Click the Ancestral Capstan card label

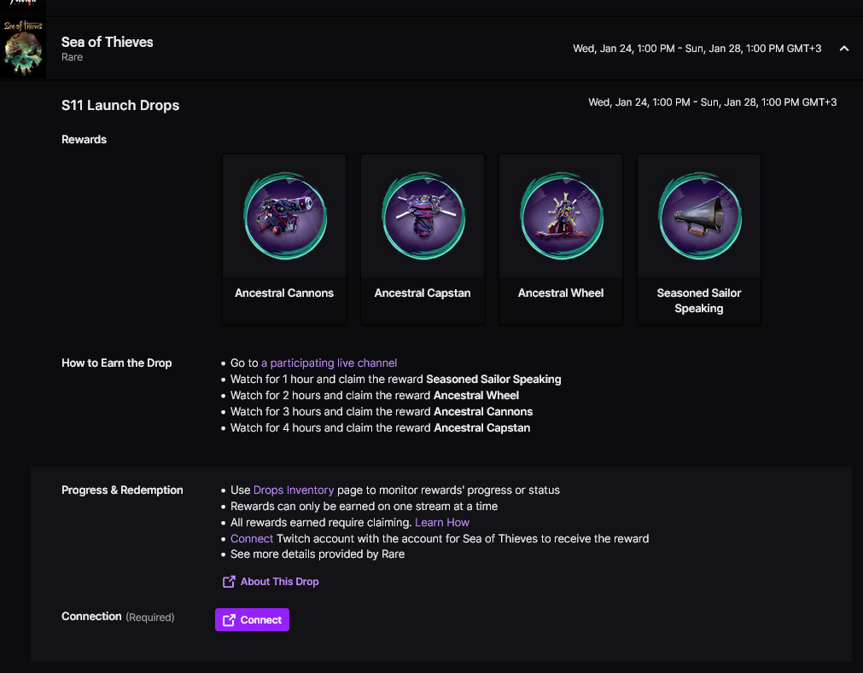423,293
